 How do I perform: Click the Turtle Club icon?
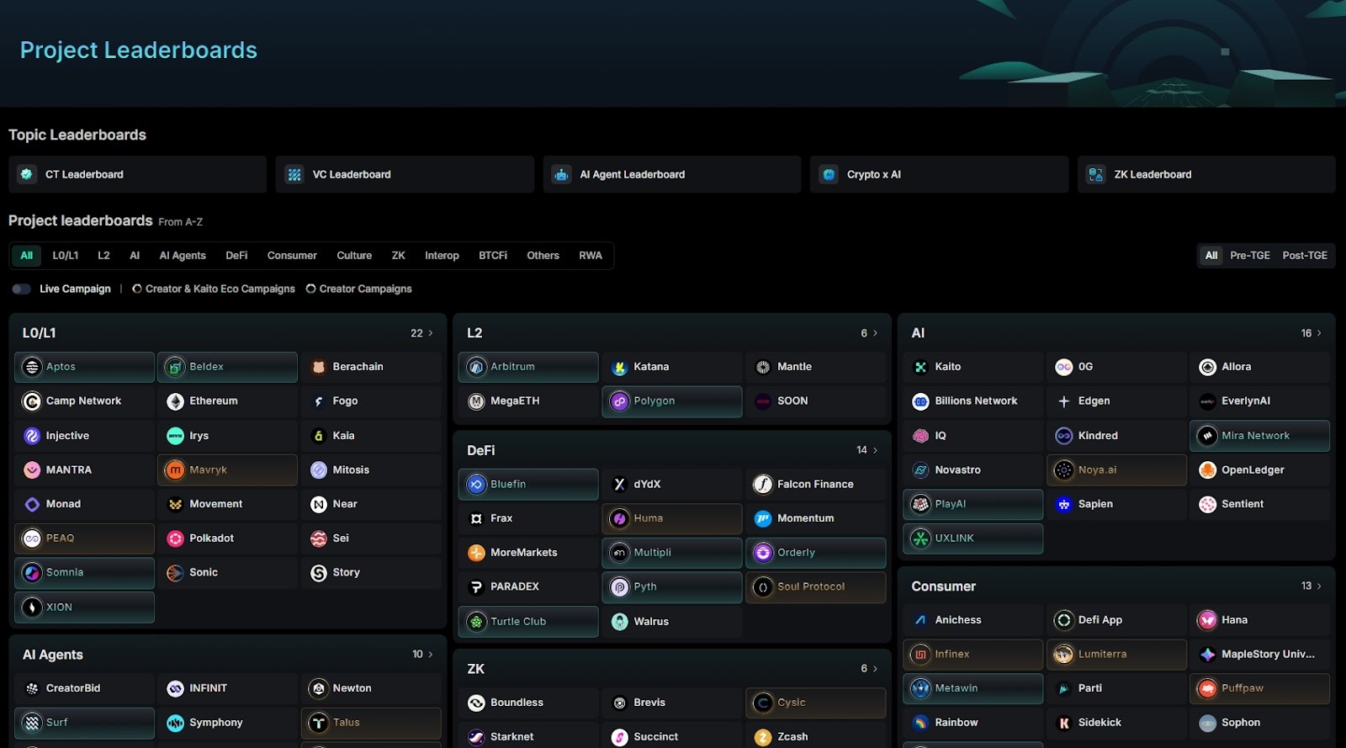tap(476, 622)
